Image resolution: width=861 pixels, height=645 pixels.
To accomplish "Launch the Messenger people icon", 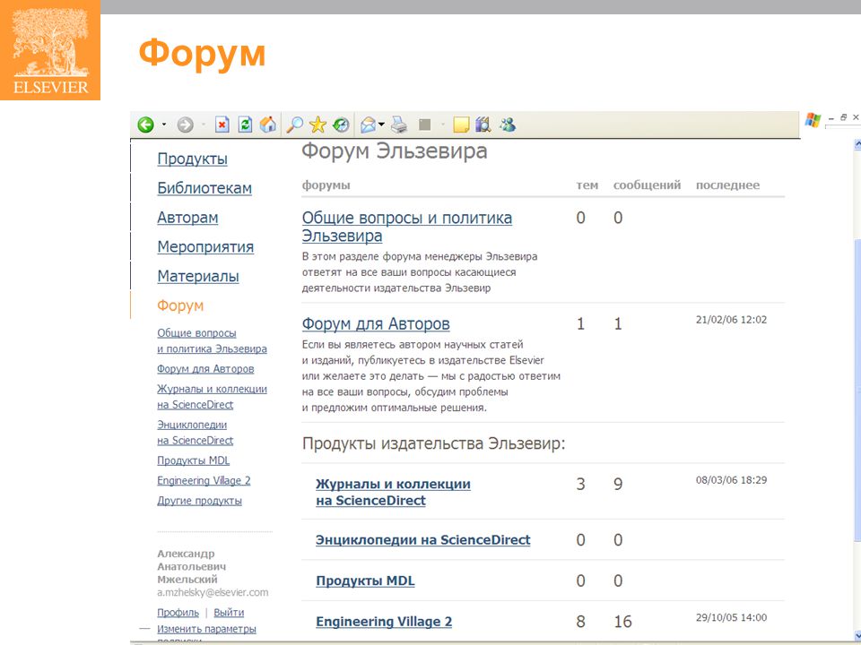I will tap(508, 125).
